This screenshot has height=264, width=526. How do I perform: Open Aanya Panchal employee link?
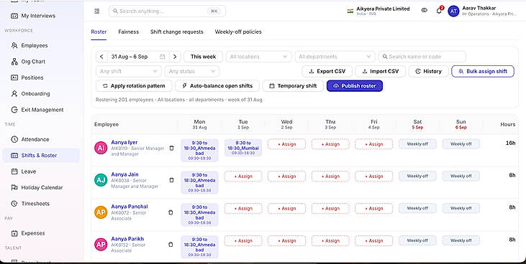point(130,207)
